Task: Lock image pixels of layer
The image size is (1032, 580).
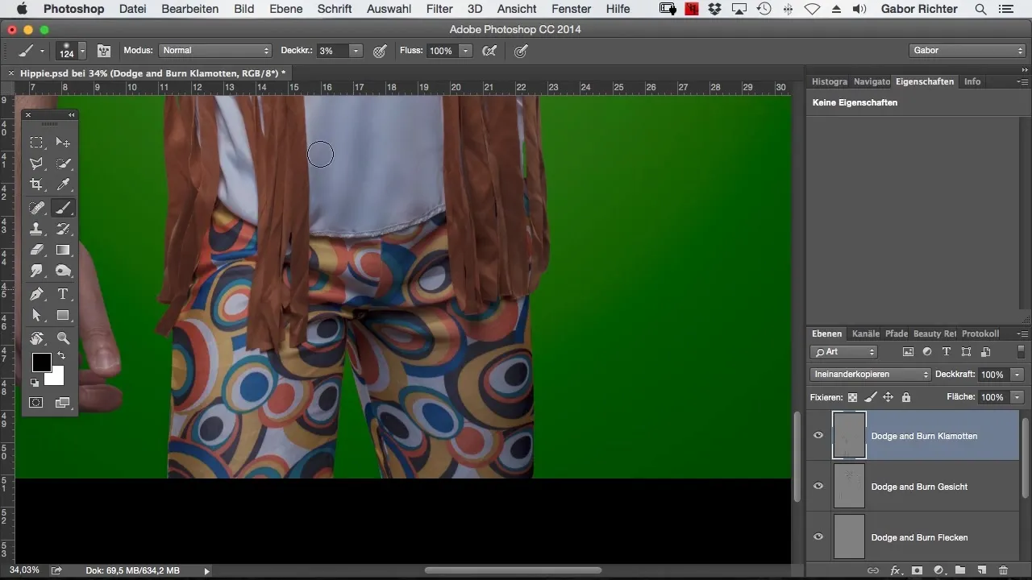Action: pyautogui.click(x=870, y=397)
